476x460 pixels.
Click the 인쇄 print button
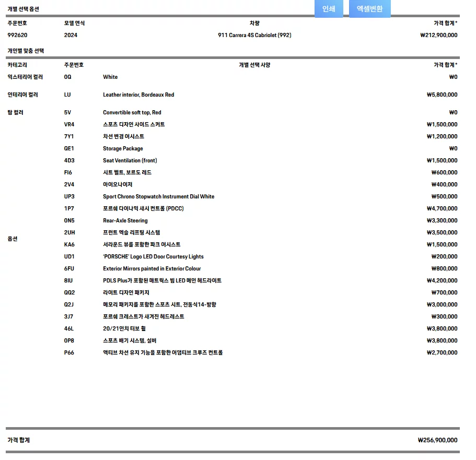[329, 9]
